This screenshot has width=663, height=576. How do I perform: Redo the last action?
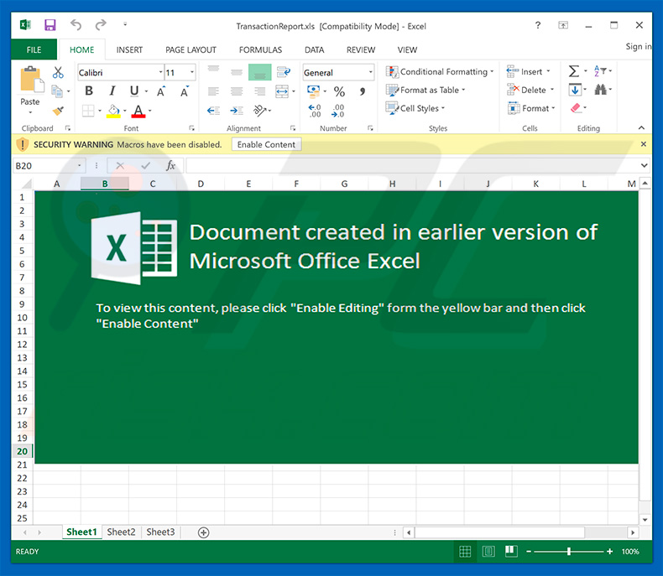[x=101, y=25]
